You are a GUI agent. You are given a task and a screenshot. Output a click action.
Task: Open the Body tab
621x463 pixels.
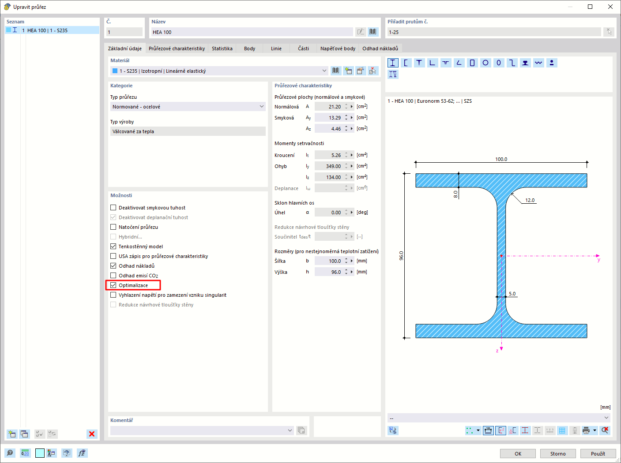coord(250,49)
